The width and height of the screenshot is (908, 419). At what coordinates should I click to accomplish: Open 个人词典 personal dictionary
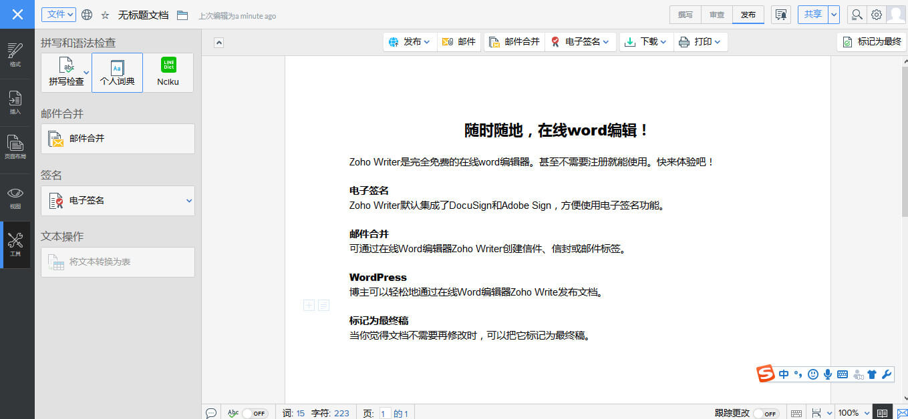click(117, 73)
